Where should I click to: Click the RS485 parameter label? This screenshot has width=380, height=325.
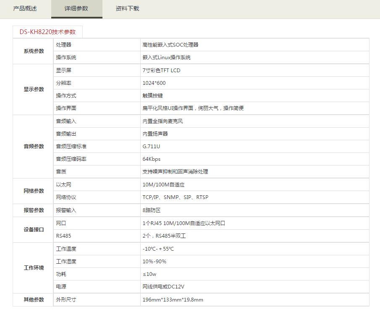click(63, 236)
